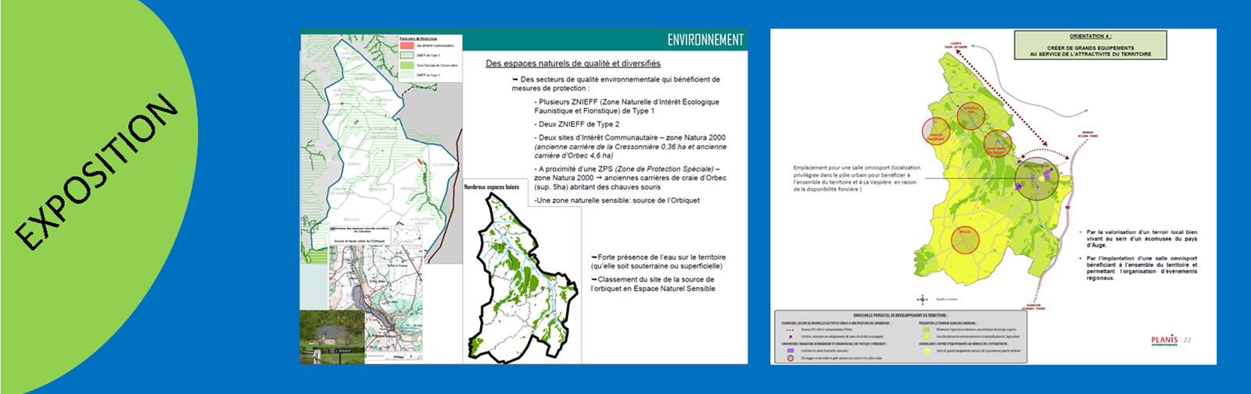Click the "Nombreux espaces boisés" label
The height and width of the screenshot is (394, 1251).
coord(492,187)
